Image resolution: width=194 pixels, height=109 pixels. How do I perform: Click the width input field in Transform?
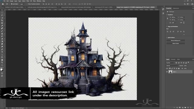pos(174,17)
